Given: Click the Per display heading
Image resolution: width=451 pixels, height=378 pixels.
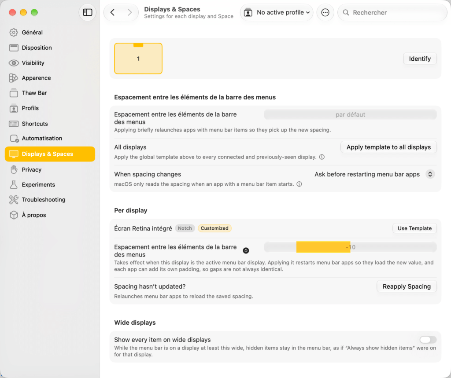Looking at the screenshot, I should coord(130,210).
